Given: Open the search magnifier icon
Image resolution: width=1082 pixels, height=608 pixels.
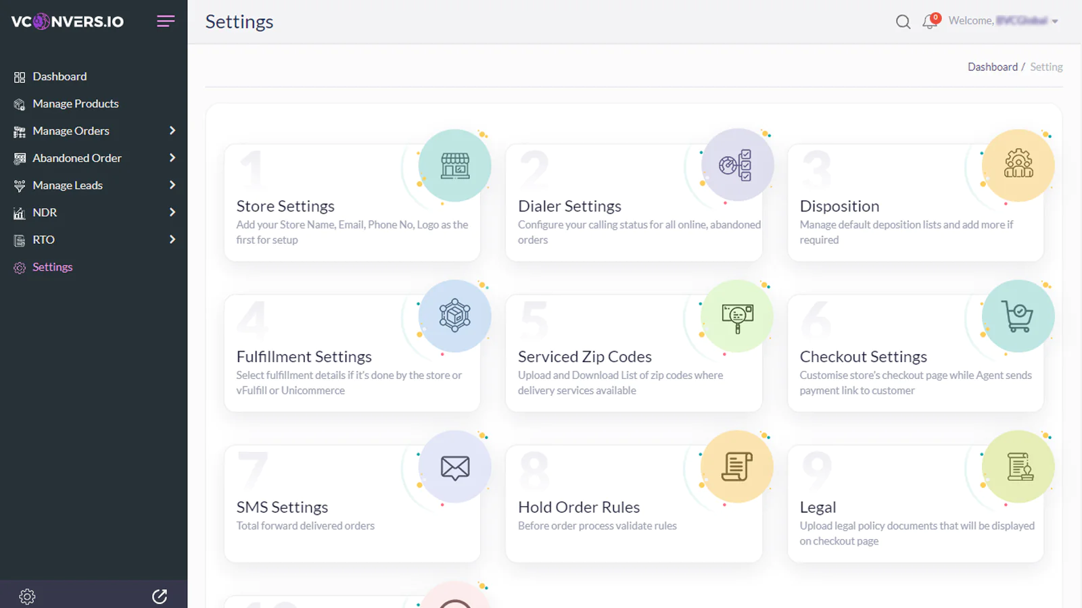Looking at the screenshot, I should (x=903, y=22).
